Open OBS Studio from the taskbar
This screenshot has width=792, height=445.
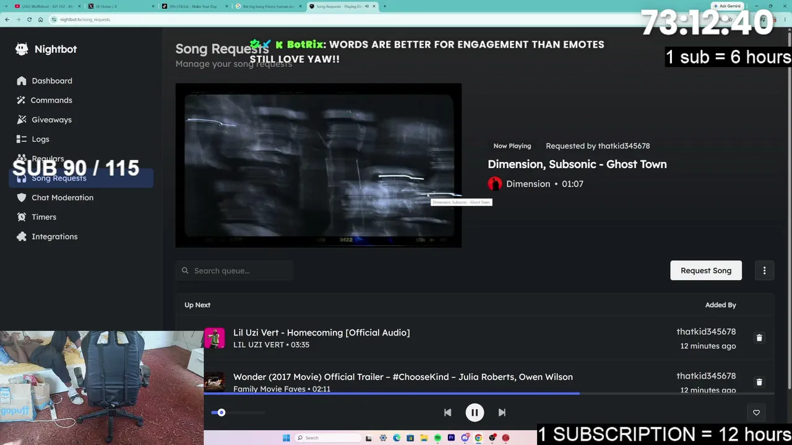(x=492, y=438)
